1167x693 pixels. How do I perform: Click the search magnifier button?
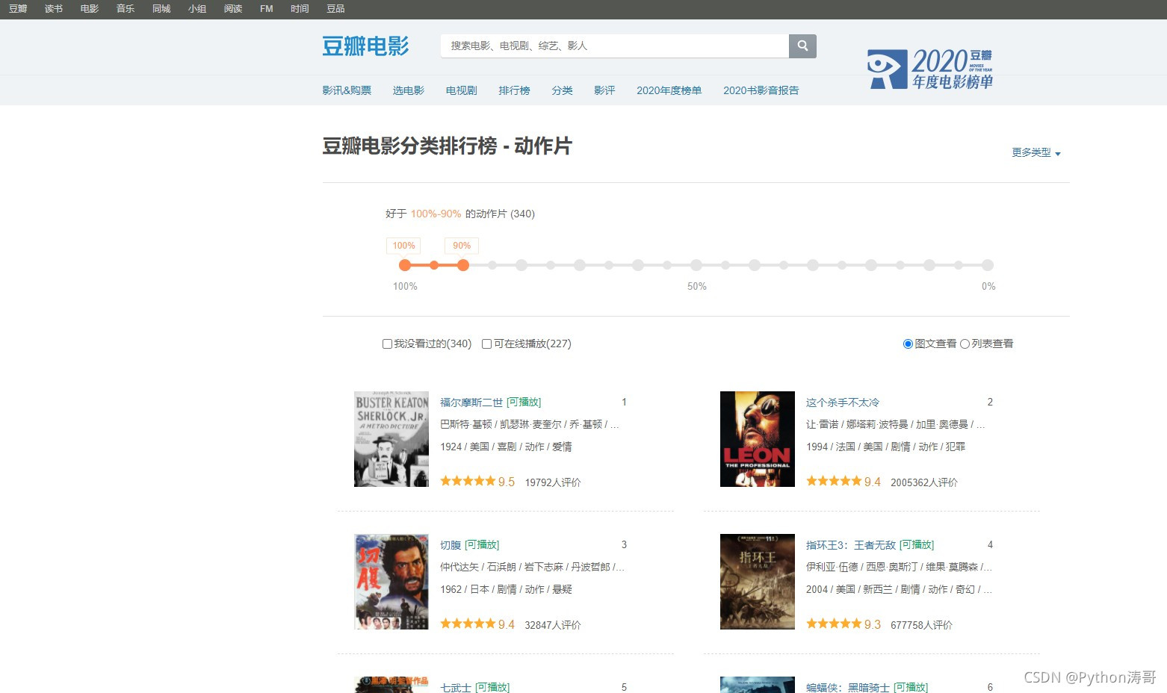point(802,46)
